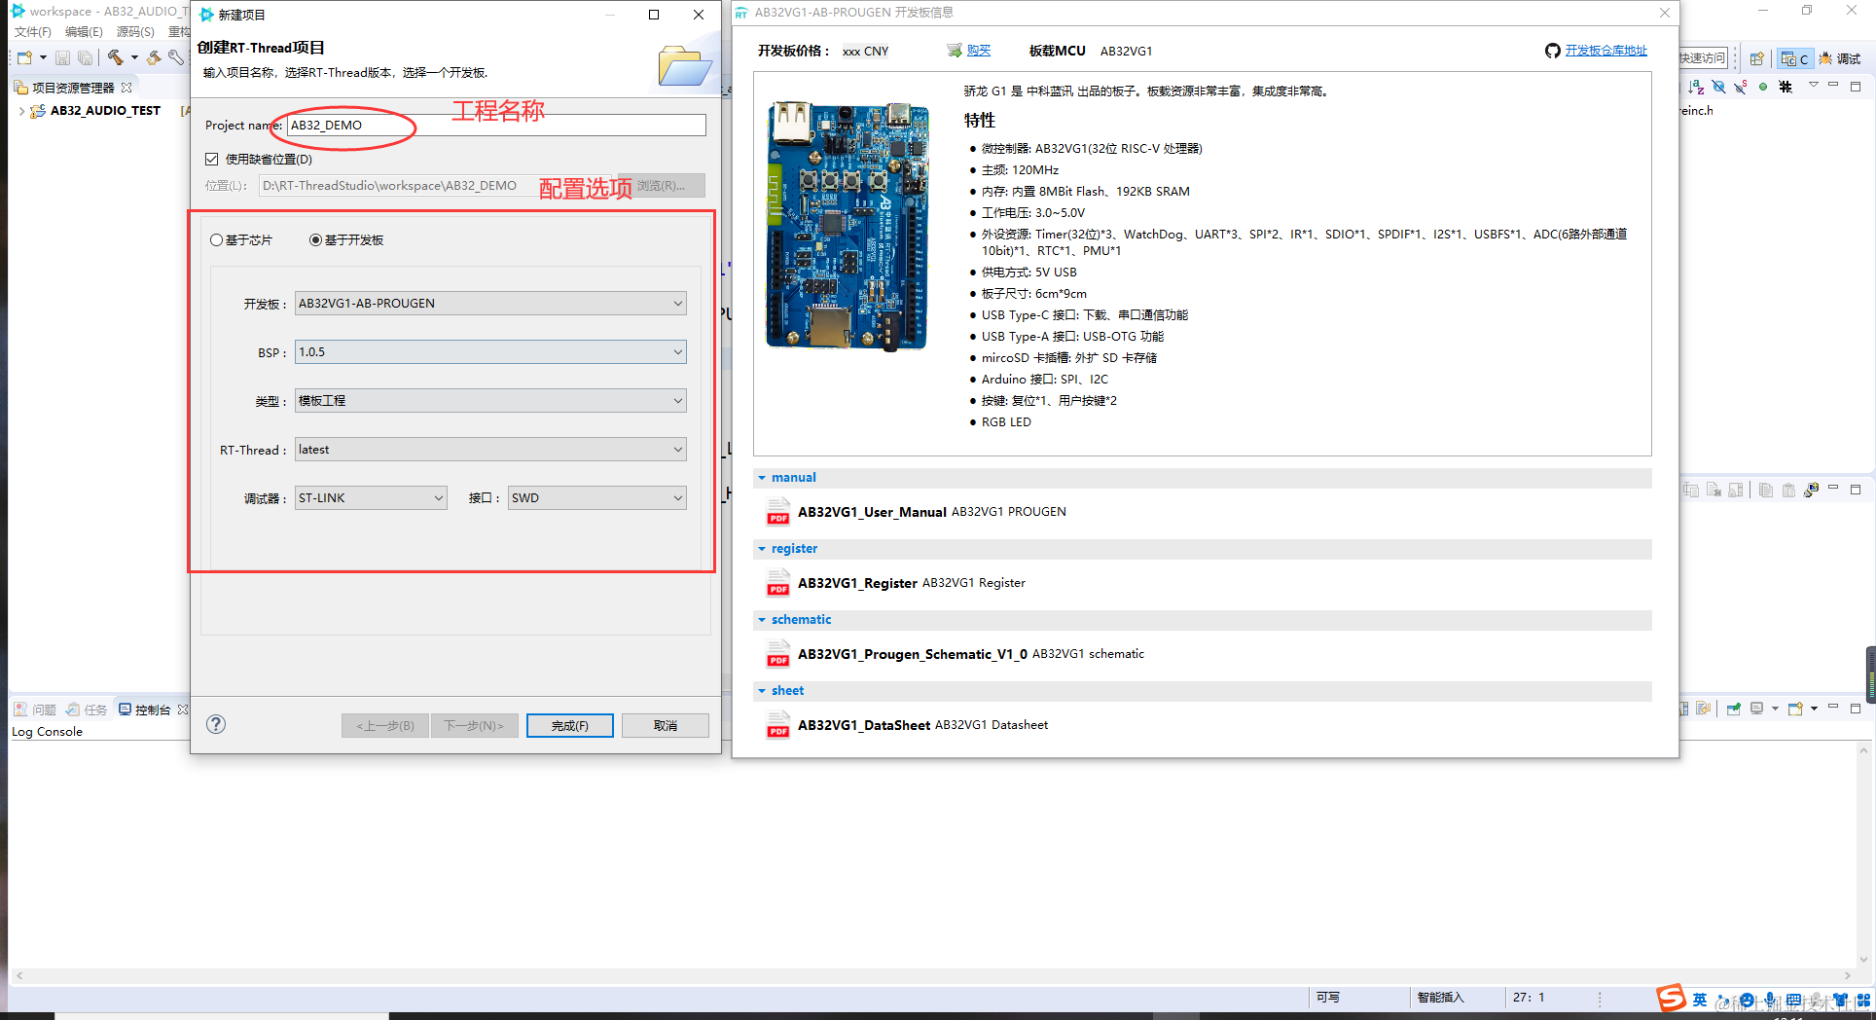Click the hammer Build icon
Image resolution: width=1876 pixels, height=1020 pixels.
pos(116,58)
